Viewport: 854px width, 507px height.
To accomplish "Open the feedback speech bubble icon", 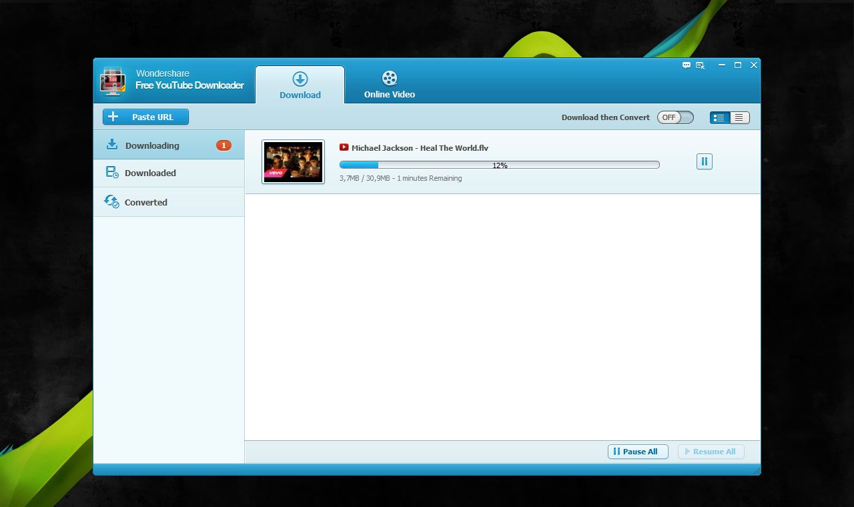I will [687, 65].
